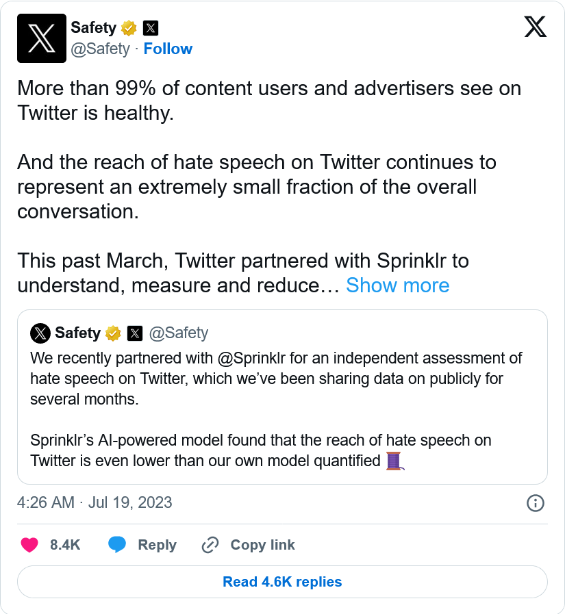Copy link to this tweet
The width and height of the screenshot is (565, 614).
[x=262, y=545]
